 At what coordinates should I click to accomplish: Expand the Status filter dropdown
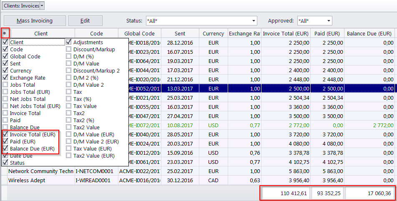pos(254,21)
